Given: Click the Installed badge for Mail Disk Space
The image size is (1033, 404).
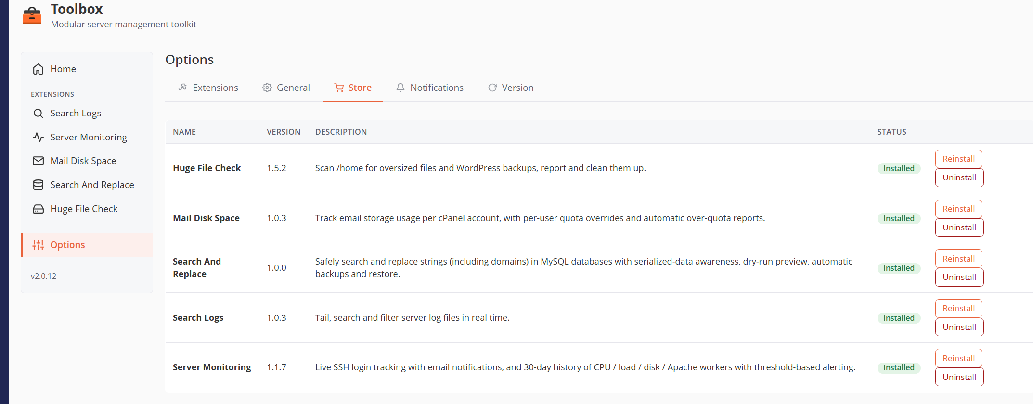Looking at the screenshot, I should [899, 219].
